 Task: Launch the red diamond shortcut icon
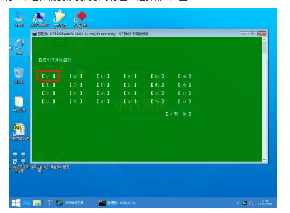click(81, 19)
